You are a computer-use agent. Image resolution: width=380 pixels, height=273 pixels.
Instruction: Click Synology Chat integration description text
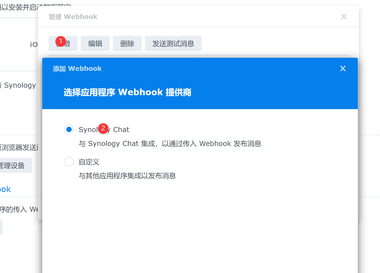(170, 144)
